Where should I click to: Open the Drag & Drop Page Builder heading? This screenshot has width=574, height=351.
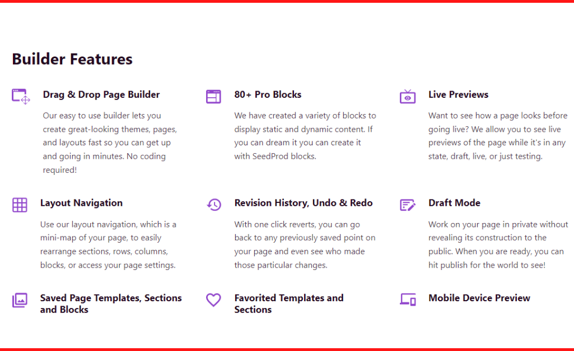tap(101, 94)
